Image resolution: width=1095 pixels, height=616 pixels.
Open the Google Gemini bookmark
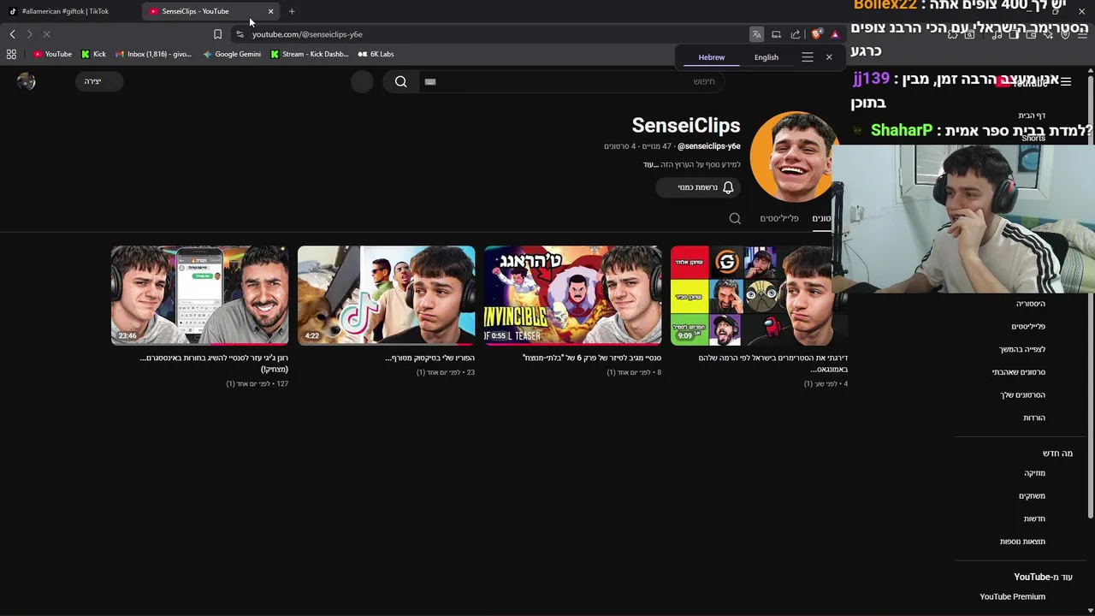point(232,54)
